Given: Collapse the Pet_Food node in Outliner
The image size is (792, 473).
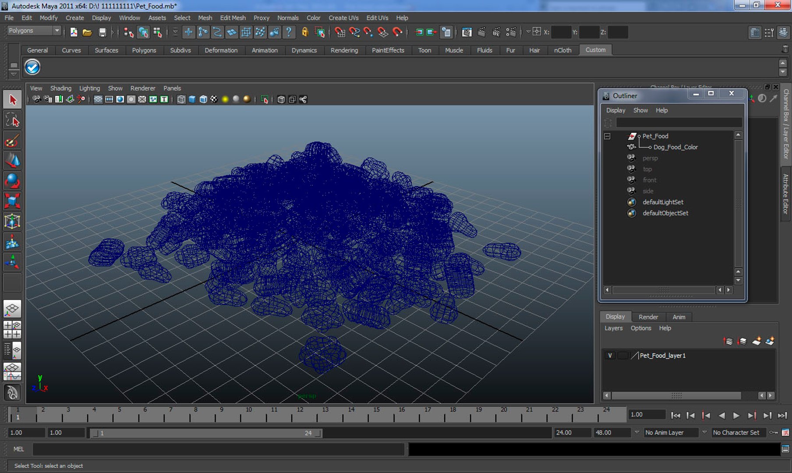Looking at the screenshot, I should click(x=607, y=136).
